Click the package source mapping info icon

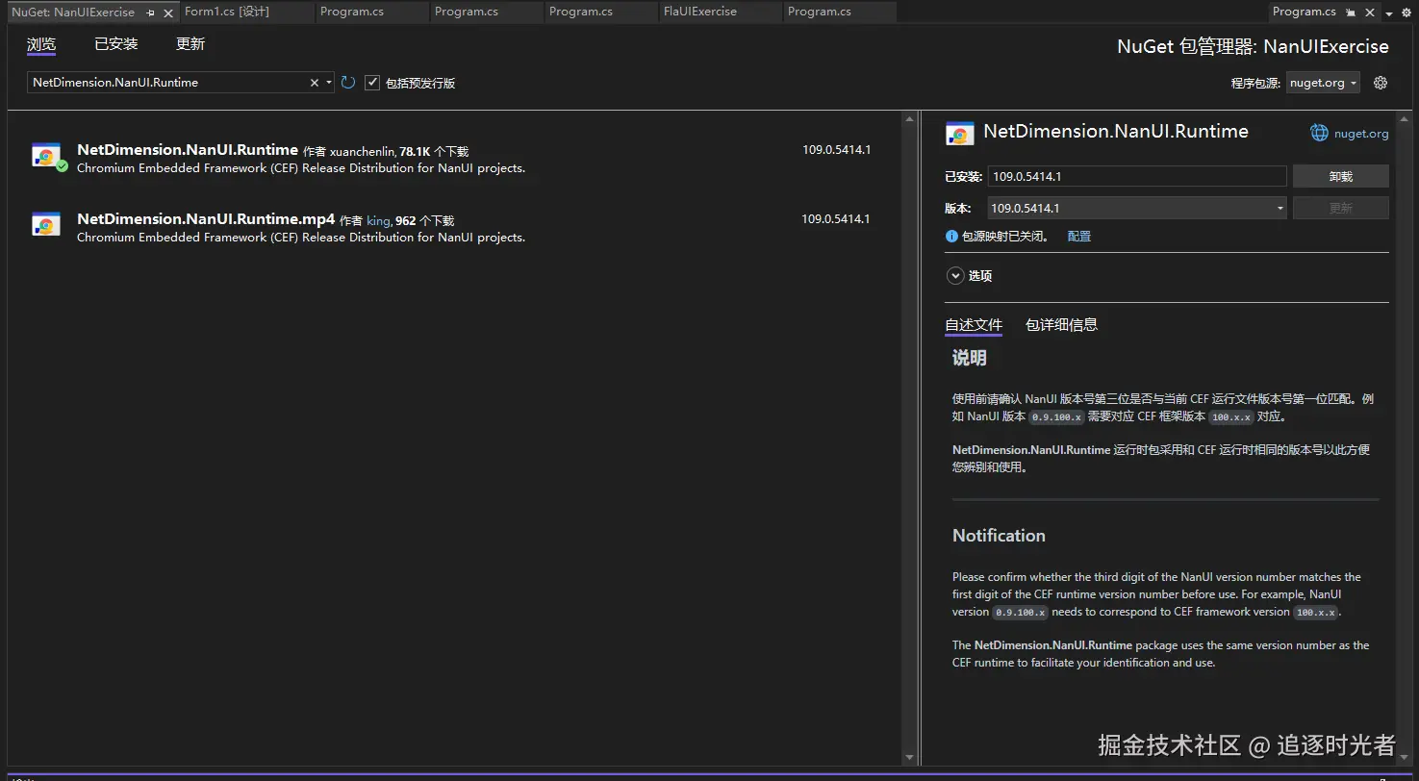pos(951,236)
